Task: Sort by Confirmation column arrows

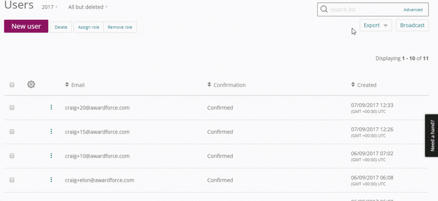Action: point(209,85)
